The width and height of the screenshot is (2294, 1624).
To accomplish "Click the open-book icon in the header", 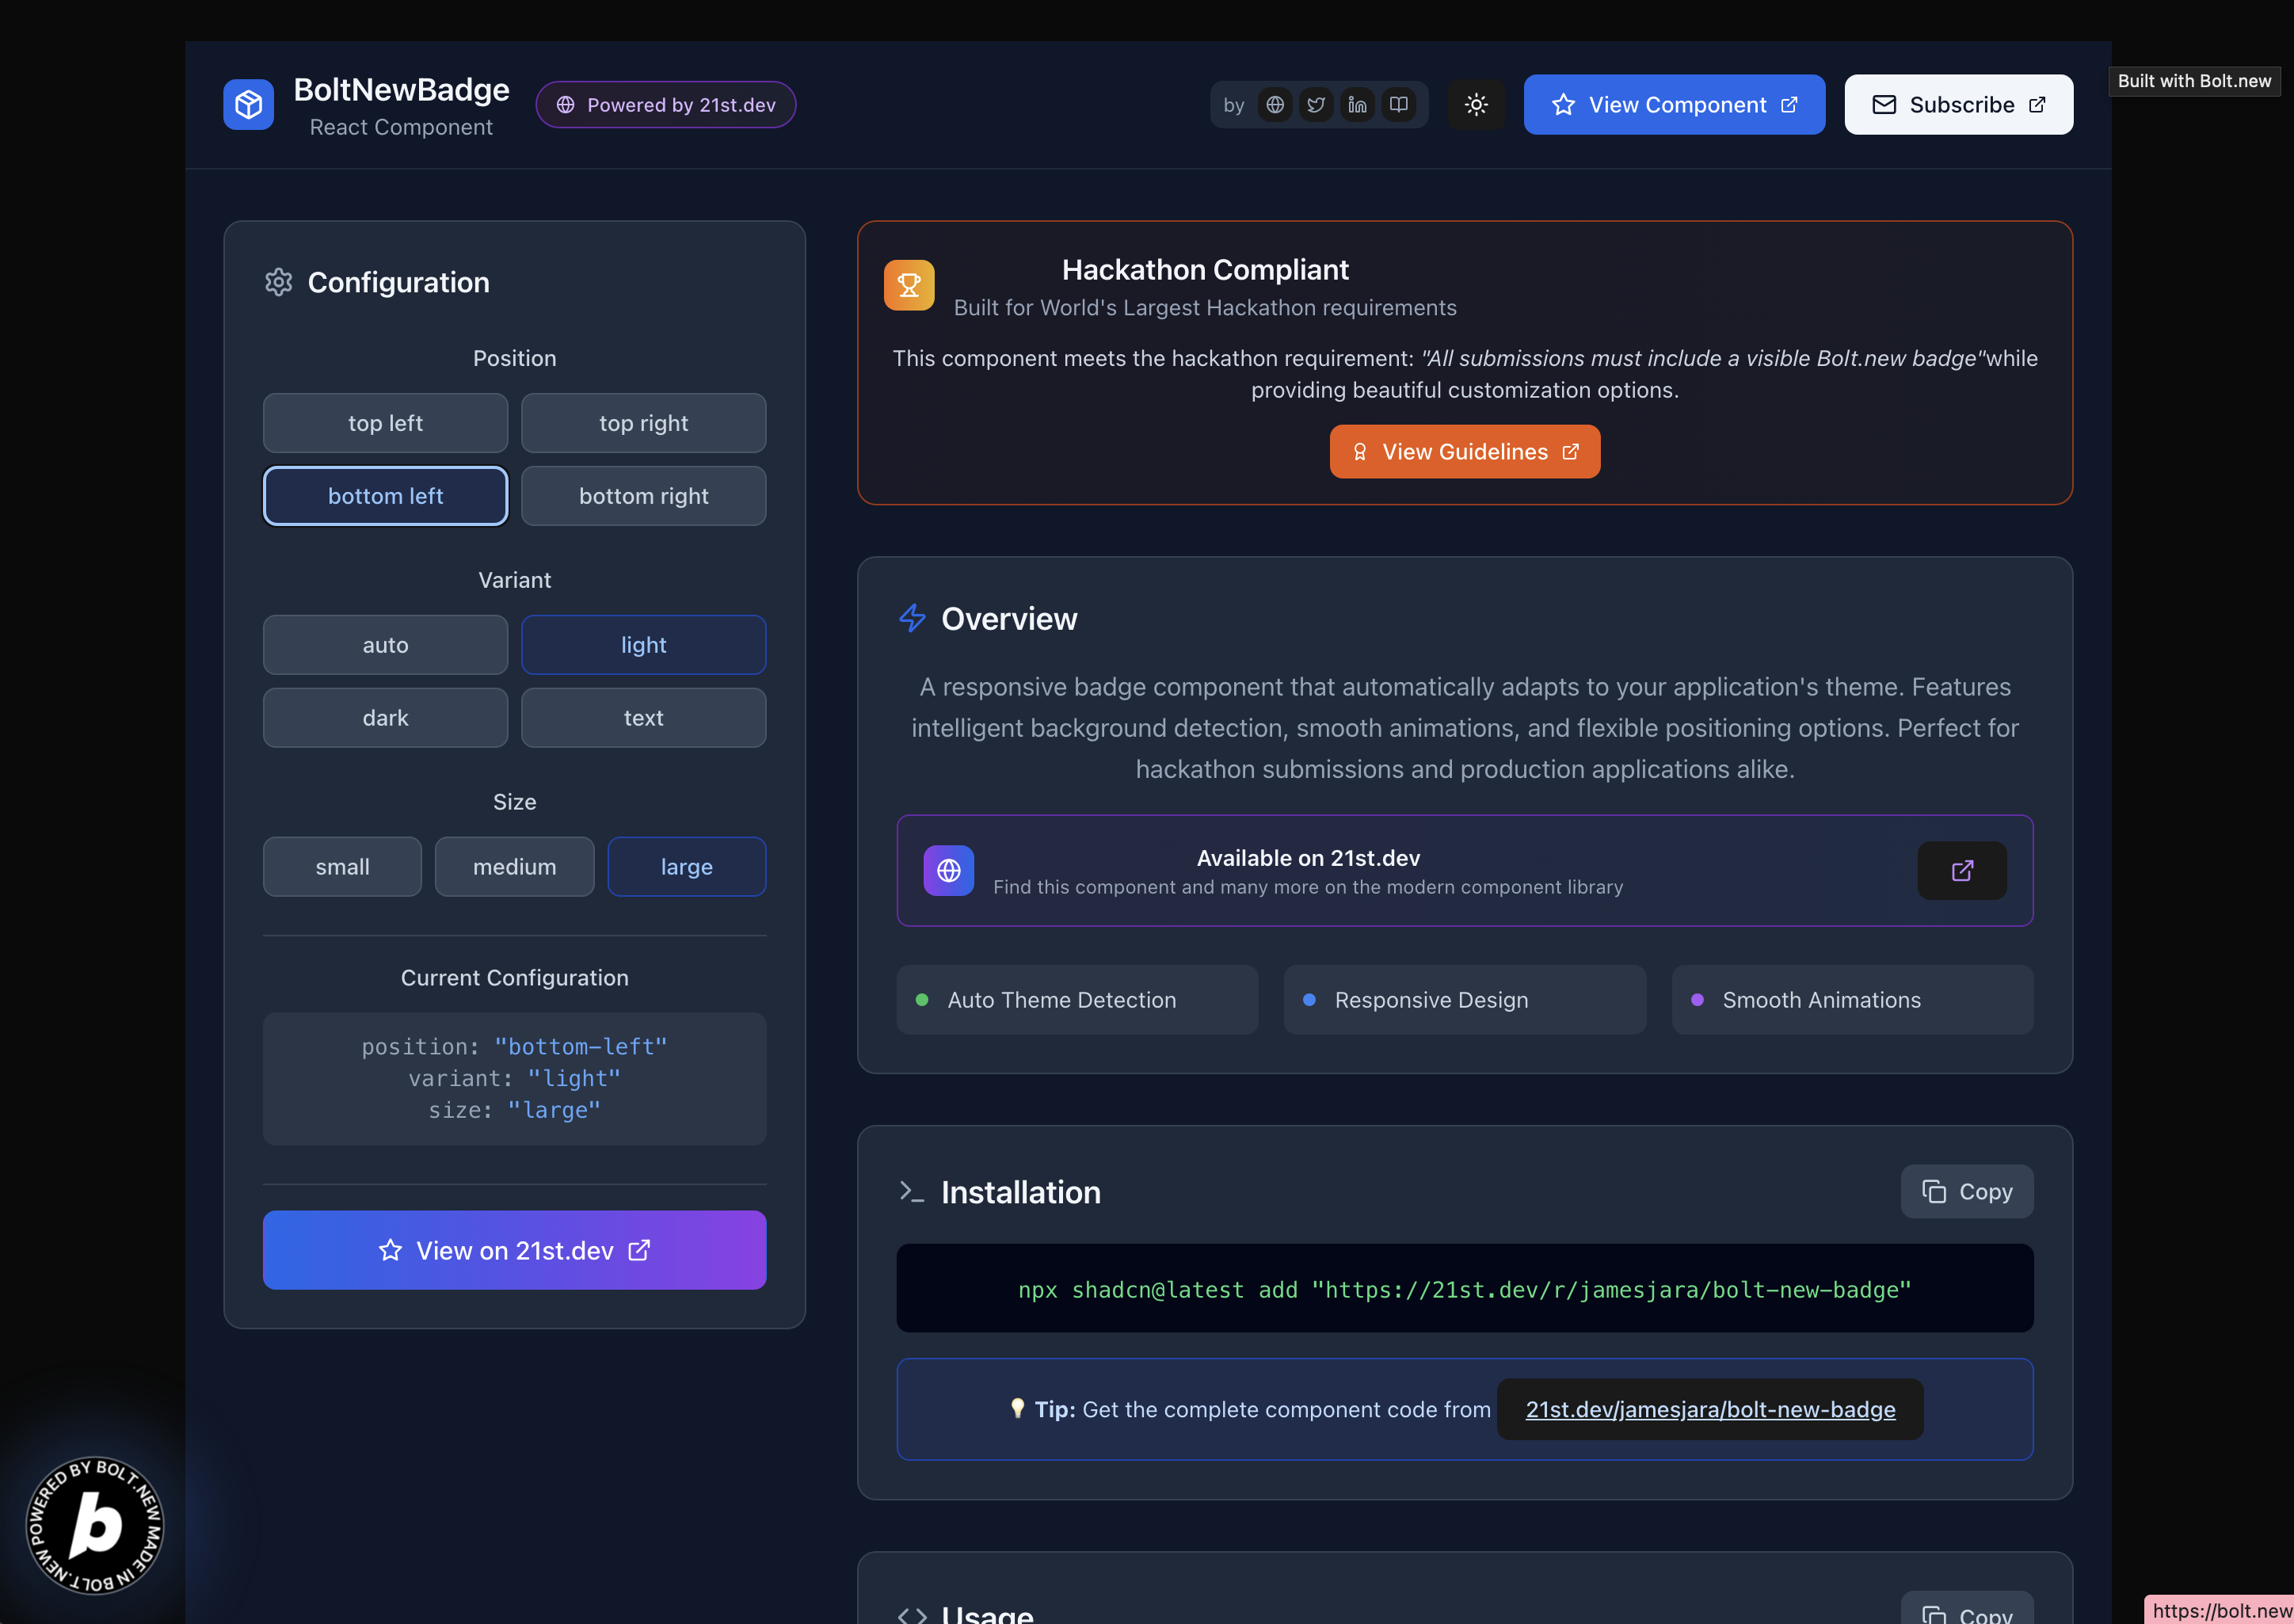I will click(x=1398, y=105).
